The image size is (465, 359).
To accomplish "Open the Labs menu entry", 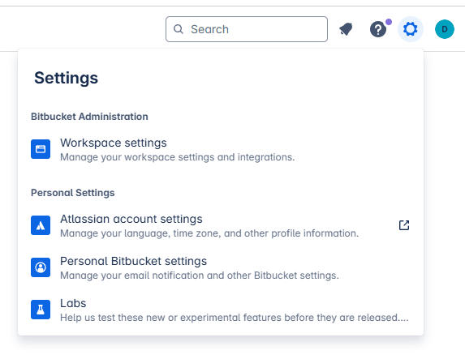I will 221,310.
